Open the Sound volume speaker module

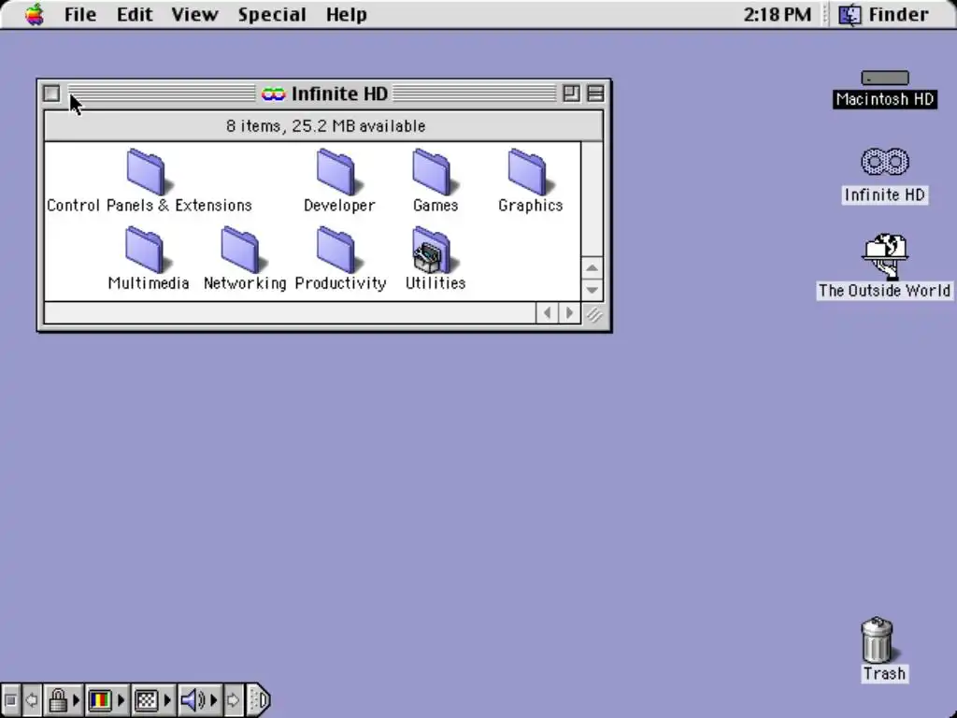[193, 699]
